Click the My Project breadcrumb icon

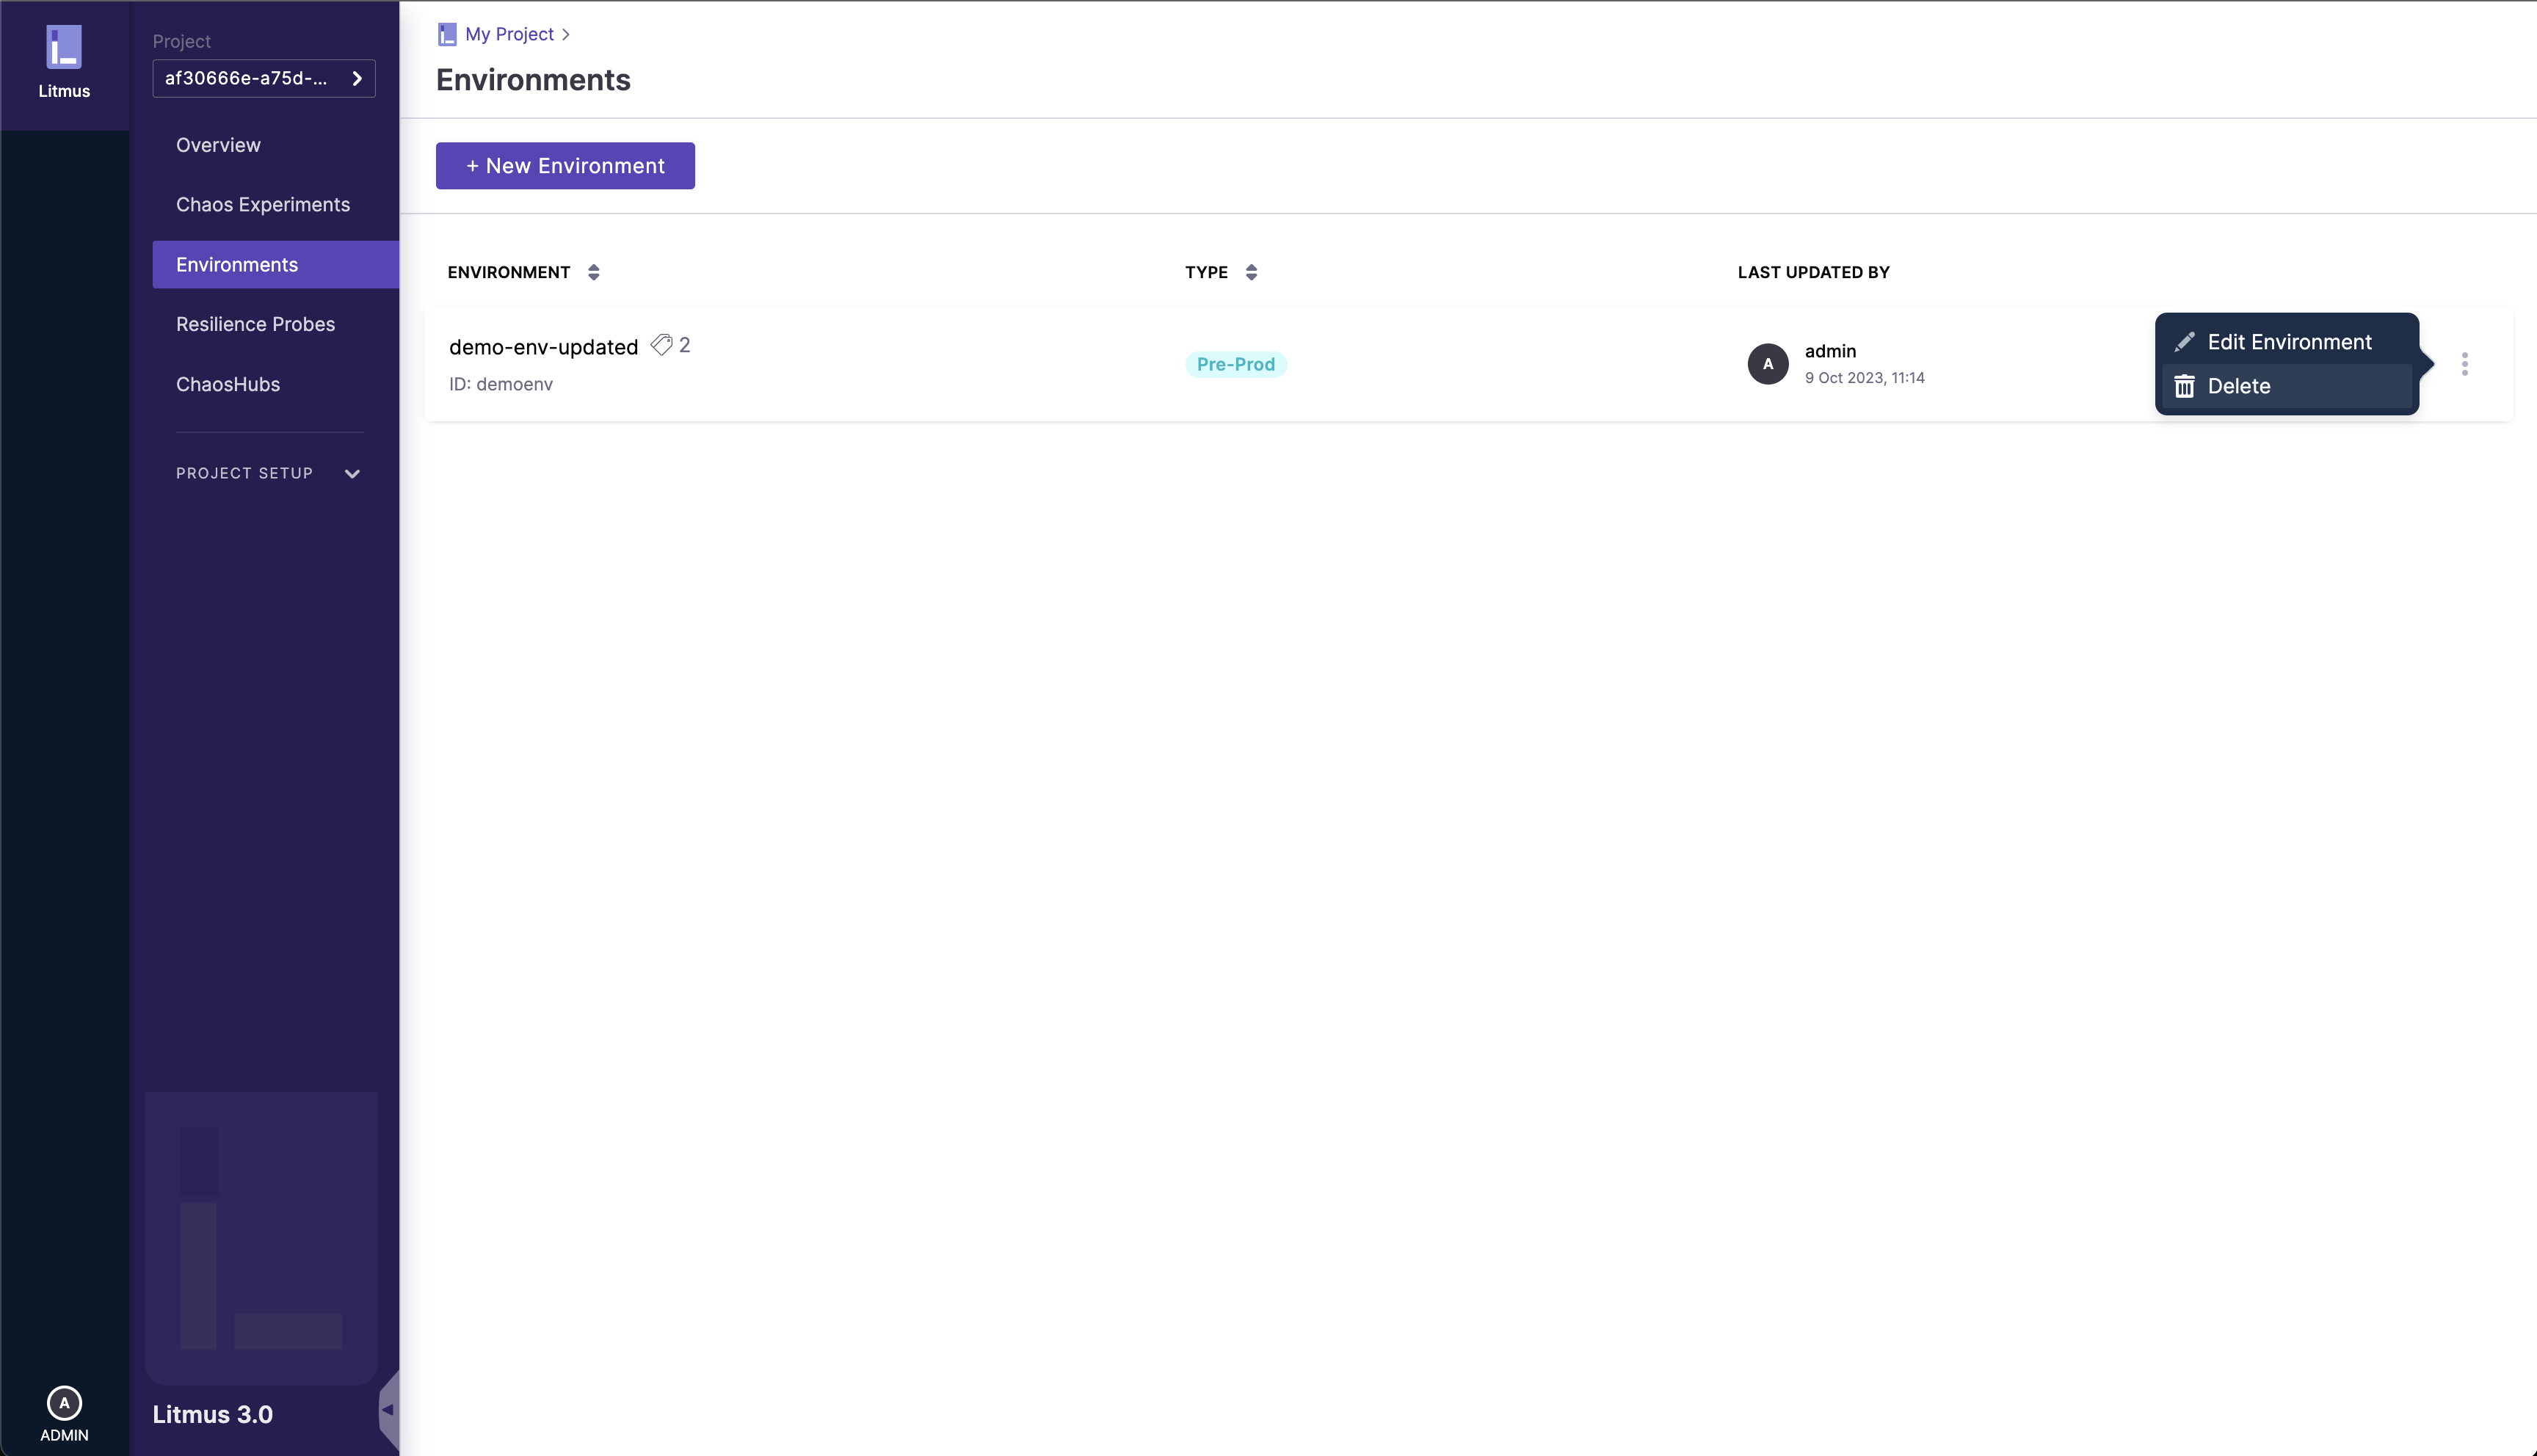click(x=447, y=34)
